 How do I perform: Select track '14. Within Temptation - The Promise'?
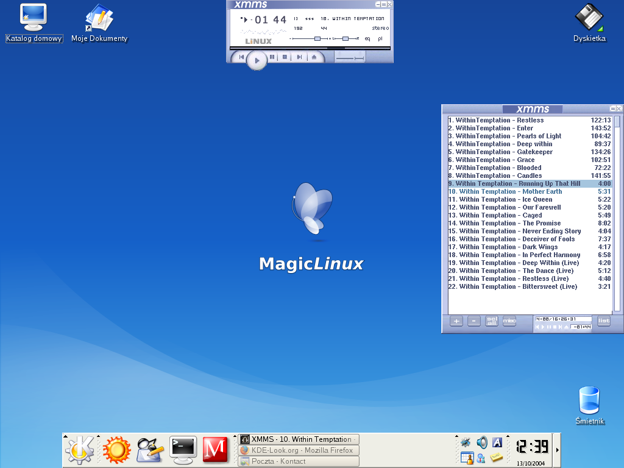530,223
